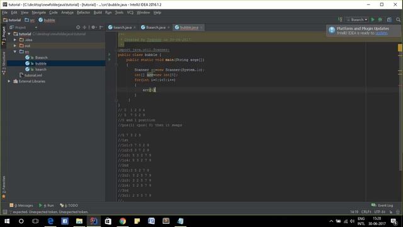Click the Make Project build icon
This screenshot has width=403, height=227.
340,20
